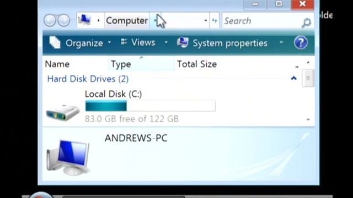Image resolution: width=353 pixels, height=198 pixels.
Task: Click the Views button
Action: point(138,42)
